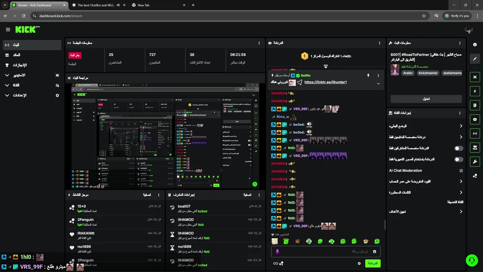The image size is (483, 272).
Task: Toggle the chat bubble widget icon in sidebar
Action: 475,119
